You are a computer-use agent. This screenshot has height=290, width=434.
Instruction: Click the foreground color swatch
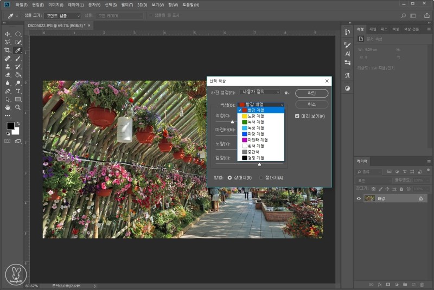10,126
